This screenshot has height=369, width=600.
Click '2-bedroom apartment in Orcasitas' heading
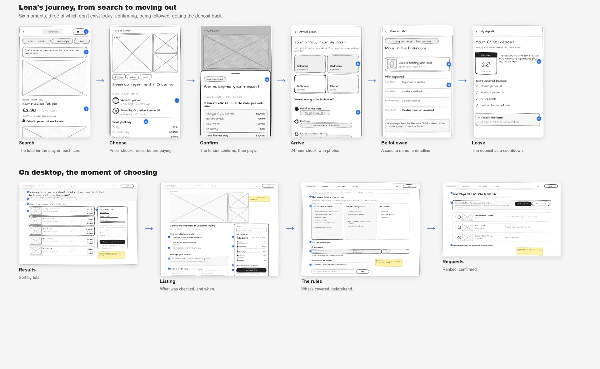tap(143, 85)
